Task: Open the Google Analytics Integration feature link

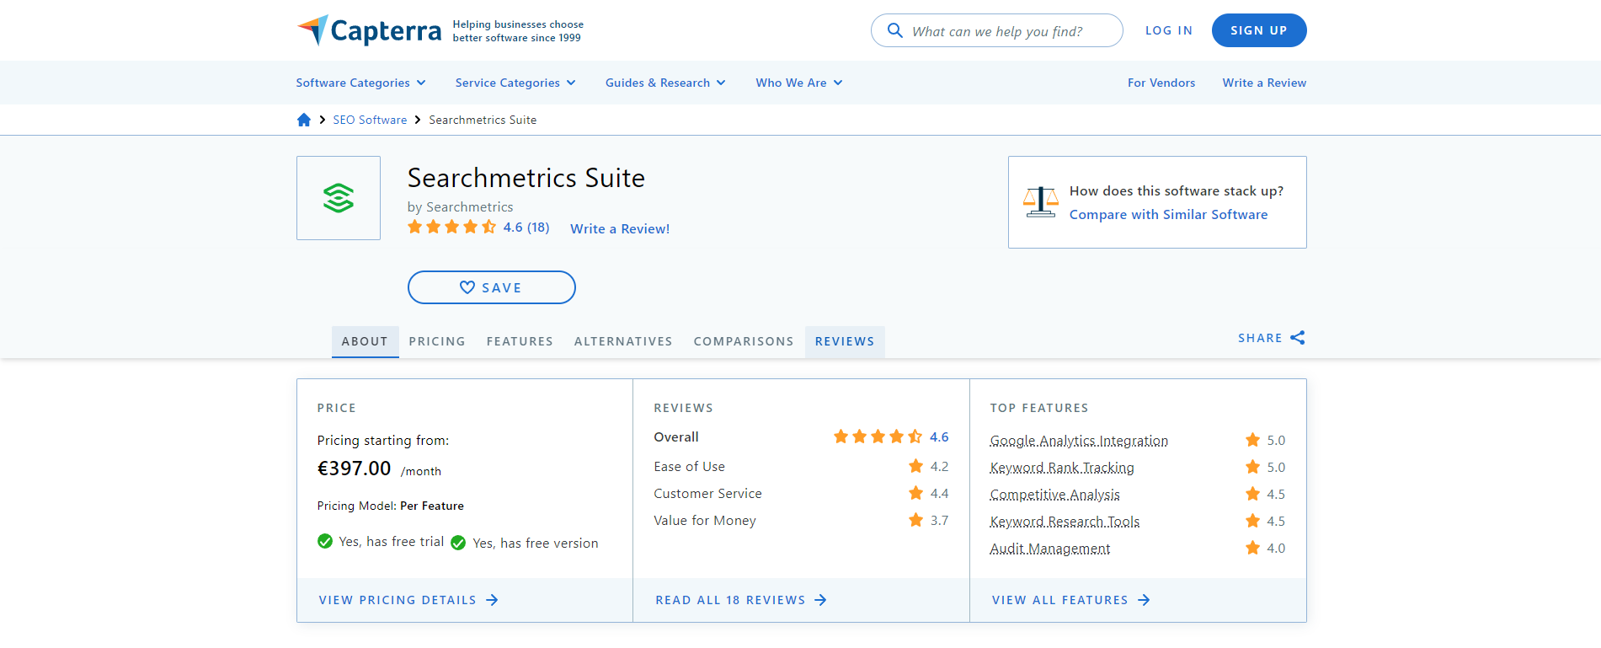Action: coord(1079,441)
